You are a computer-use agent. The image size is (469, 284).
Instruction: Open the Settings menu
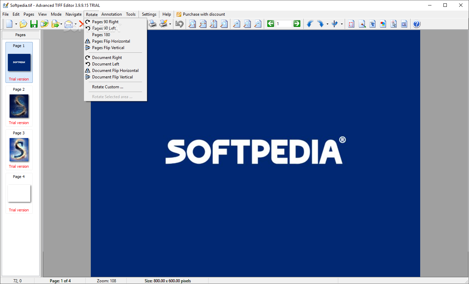[149, 14]
